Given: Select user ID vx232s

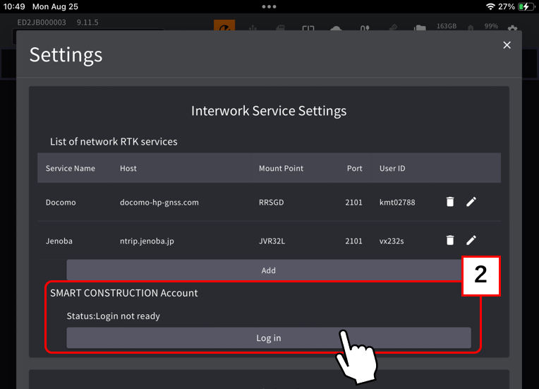Looking at the screenshot, I should pyautogui.click(x=392, y=241).
